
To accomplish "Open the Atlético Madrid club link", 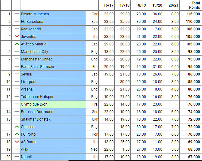I will (x=34, y=44).
